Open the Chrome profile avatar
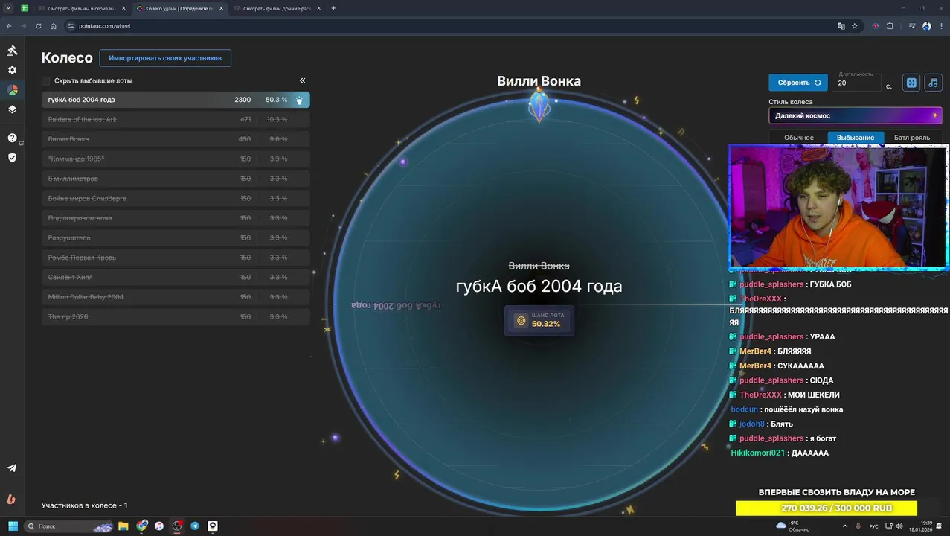 [927, 26]
